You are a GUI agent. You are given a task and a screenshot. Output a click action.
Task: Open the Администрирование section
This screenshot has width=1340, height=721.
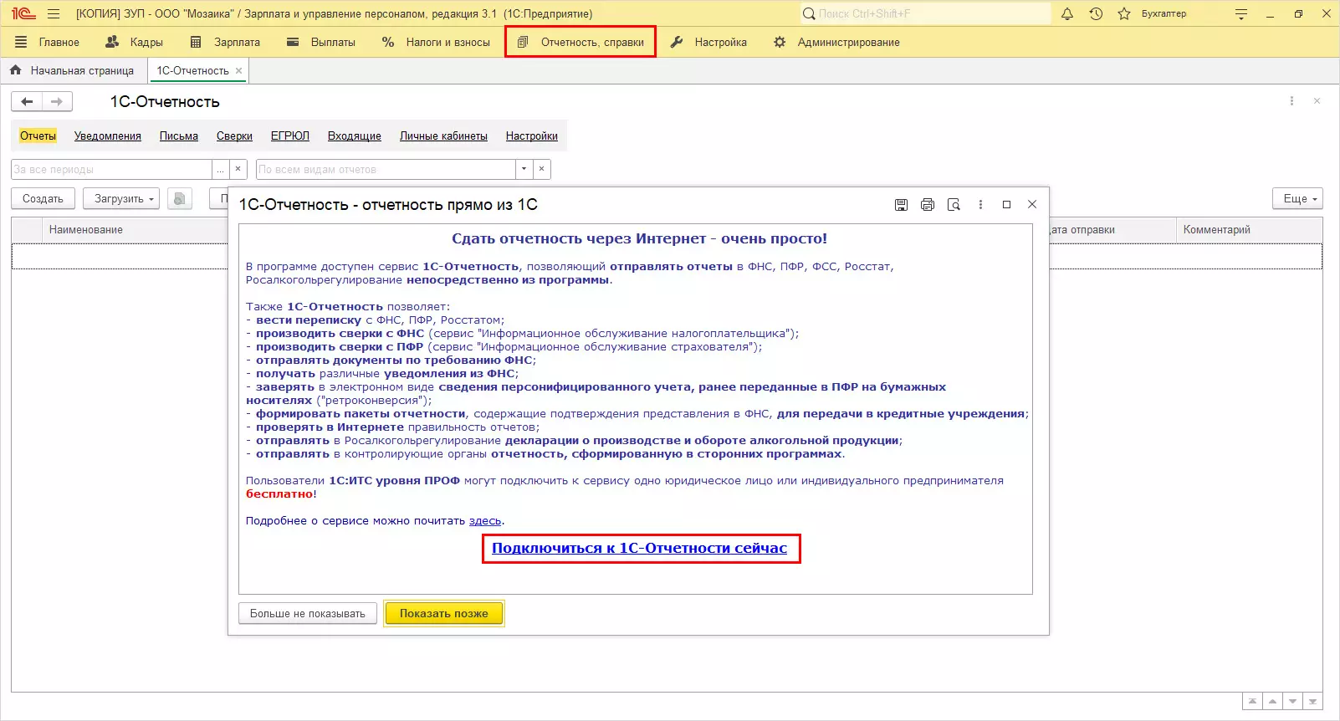[x=836, y=42]
